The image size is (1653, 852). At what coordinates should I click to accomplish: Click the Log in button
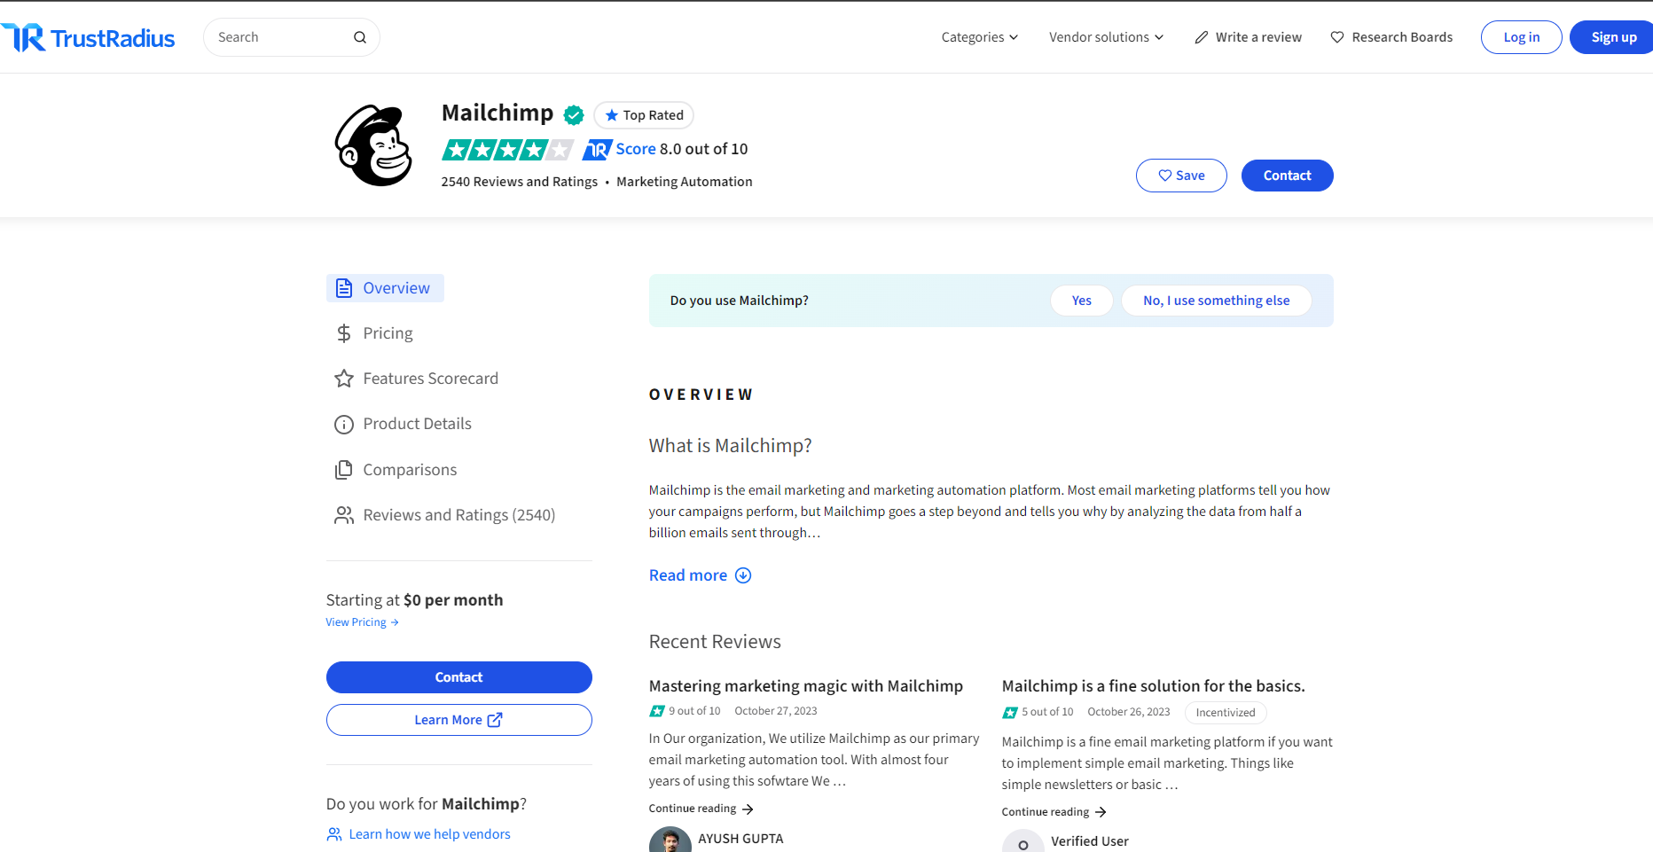1521,37
